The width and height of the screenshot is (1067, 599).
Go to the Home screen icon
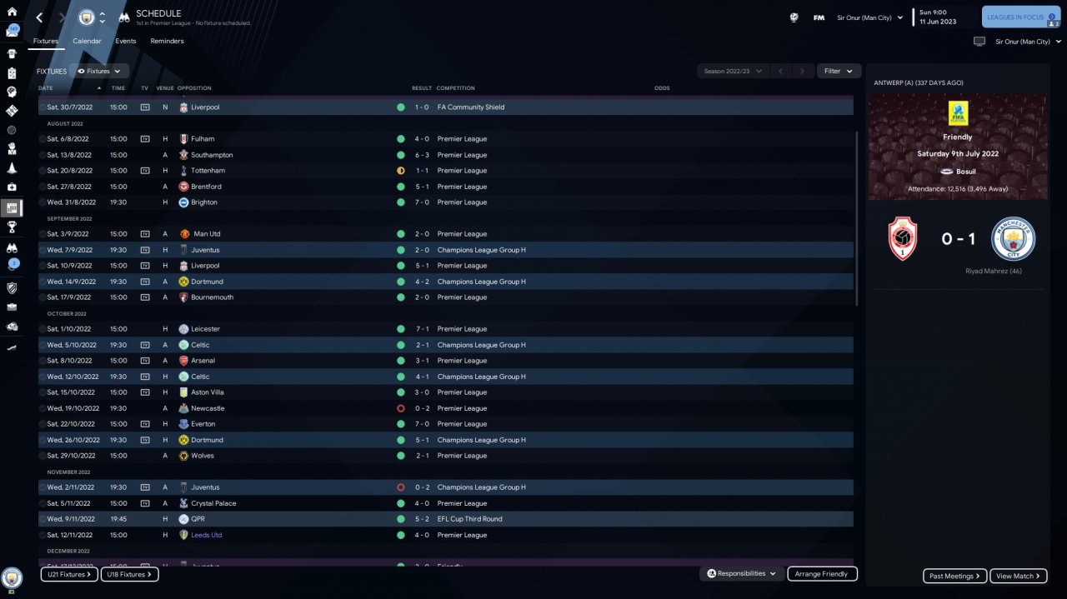click(12, 12)
